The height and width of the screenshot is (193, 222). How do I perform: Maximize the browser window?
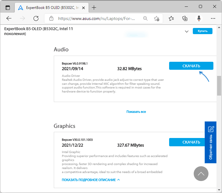pos(200,6)
